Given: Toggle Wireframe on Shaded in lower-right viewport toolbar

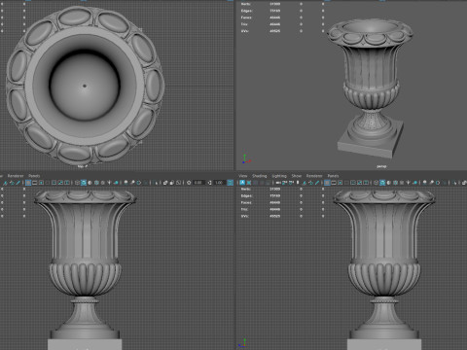Looking at the screenshot, I should pyautogui.click(x=395, y=183).
